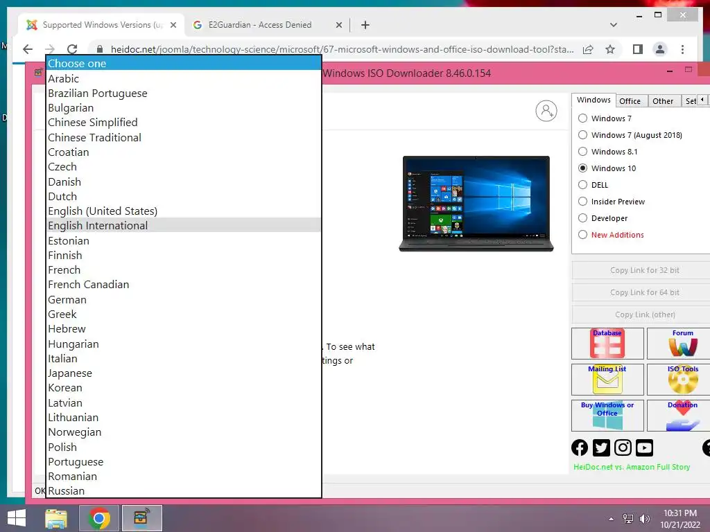Select Developer radio button
The height and width of the screenshot is (532, 710).
click(x=582, y=218)
